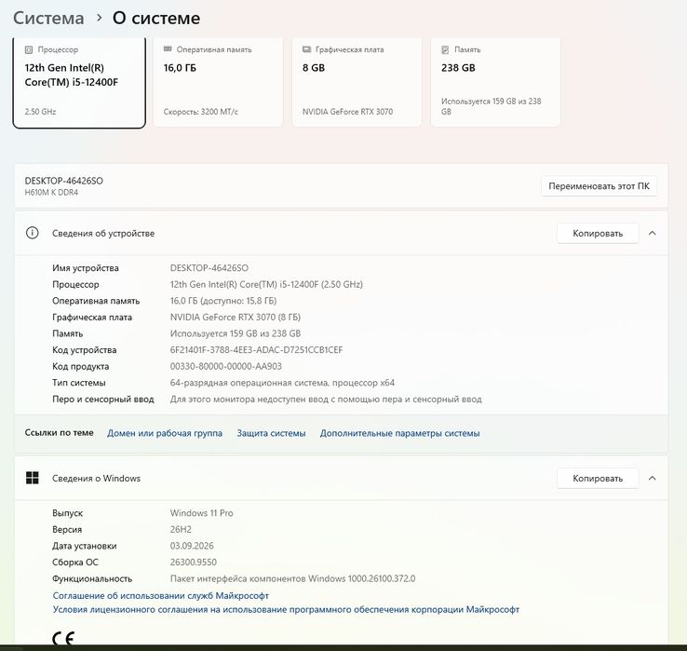Click the Сведения о Windows header text

pyautogui.click(x=97, y=479)
